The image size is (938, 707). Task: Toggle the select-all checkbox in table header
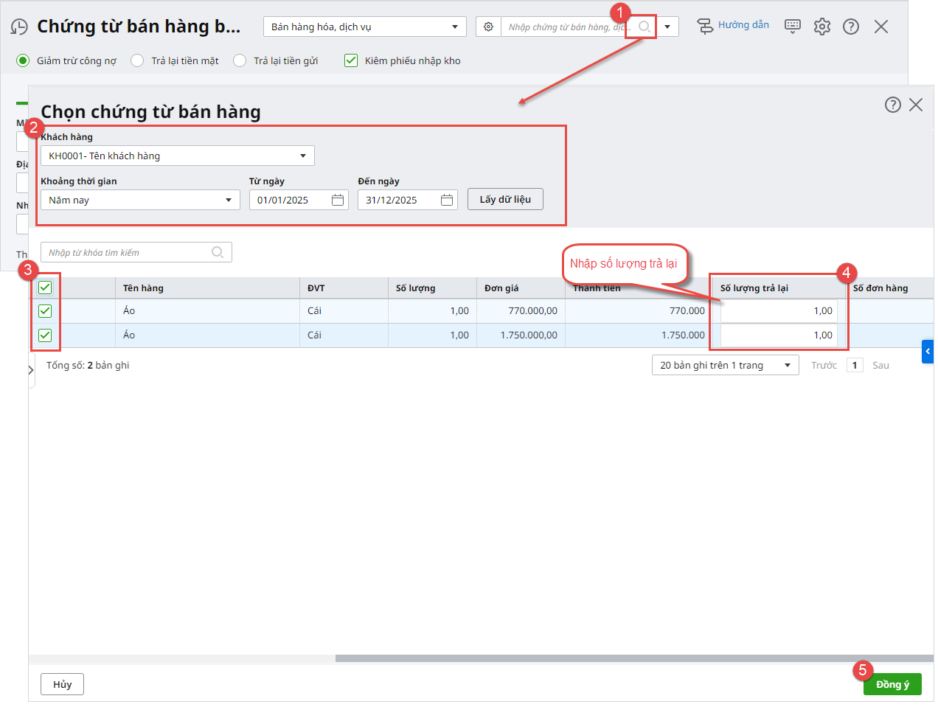pos(45,288)
